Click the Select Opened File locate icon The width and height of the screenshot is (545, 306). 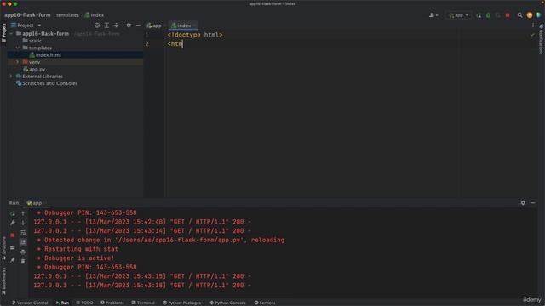coord(97,25)
